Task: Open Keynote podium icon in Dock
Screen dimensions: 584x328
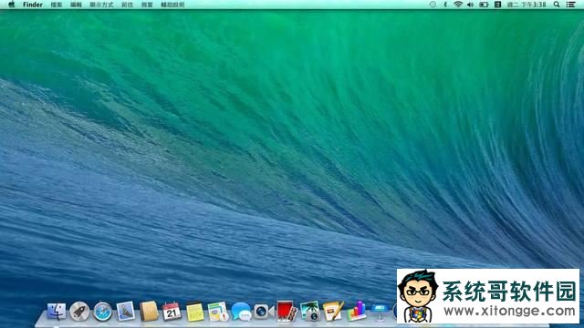Action: 380,313
